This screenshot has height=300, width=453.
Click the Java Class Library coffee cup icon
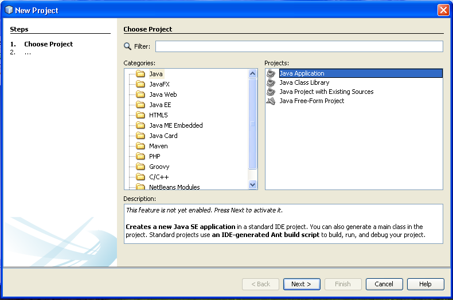271,82
